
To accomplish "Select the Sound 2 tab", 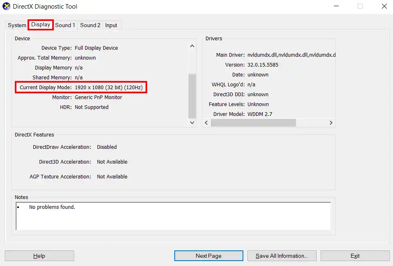I will pyautogui.click(x=90, y=25).
